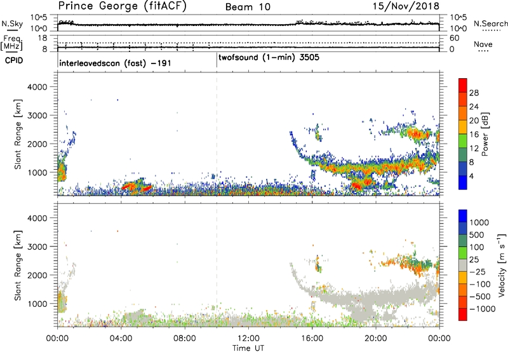Click the '18' frequency axis tick label
This screenshot has width=508, height=352.
tap(43, 38)
